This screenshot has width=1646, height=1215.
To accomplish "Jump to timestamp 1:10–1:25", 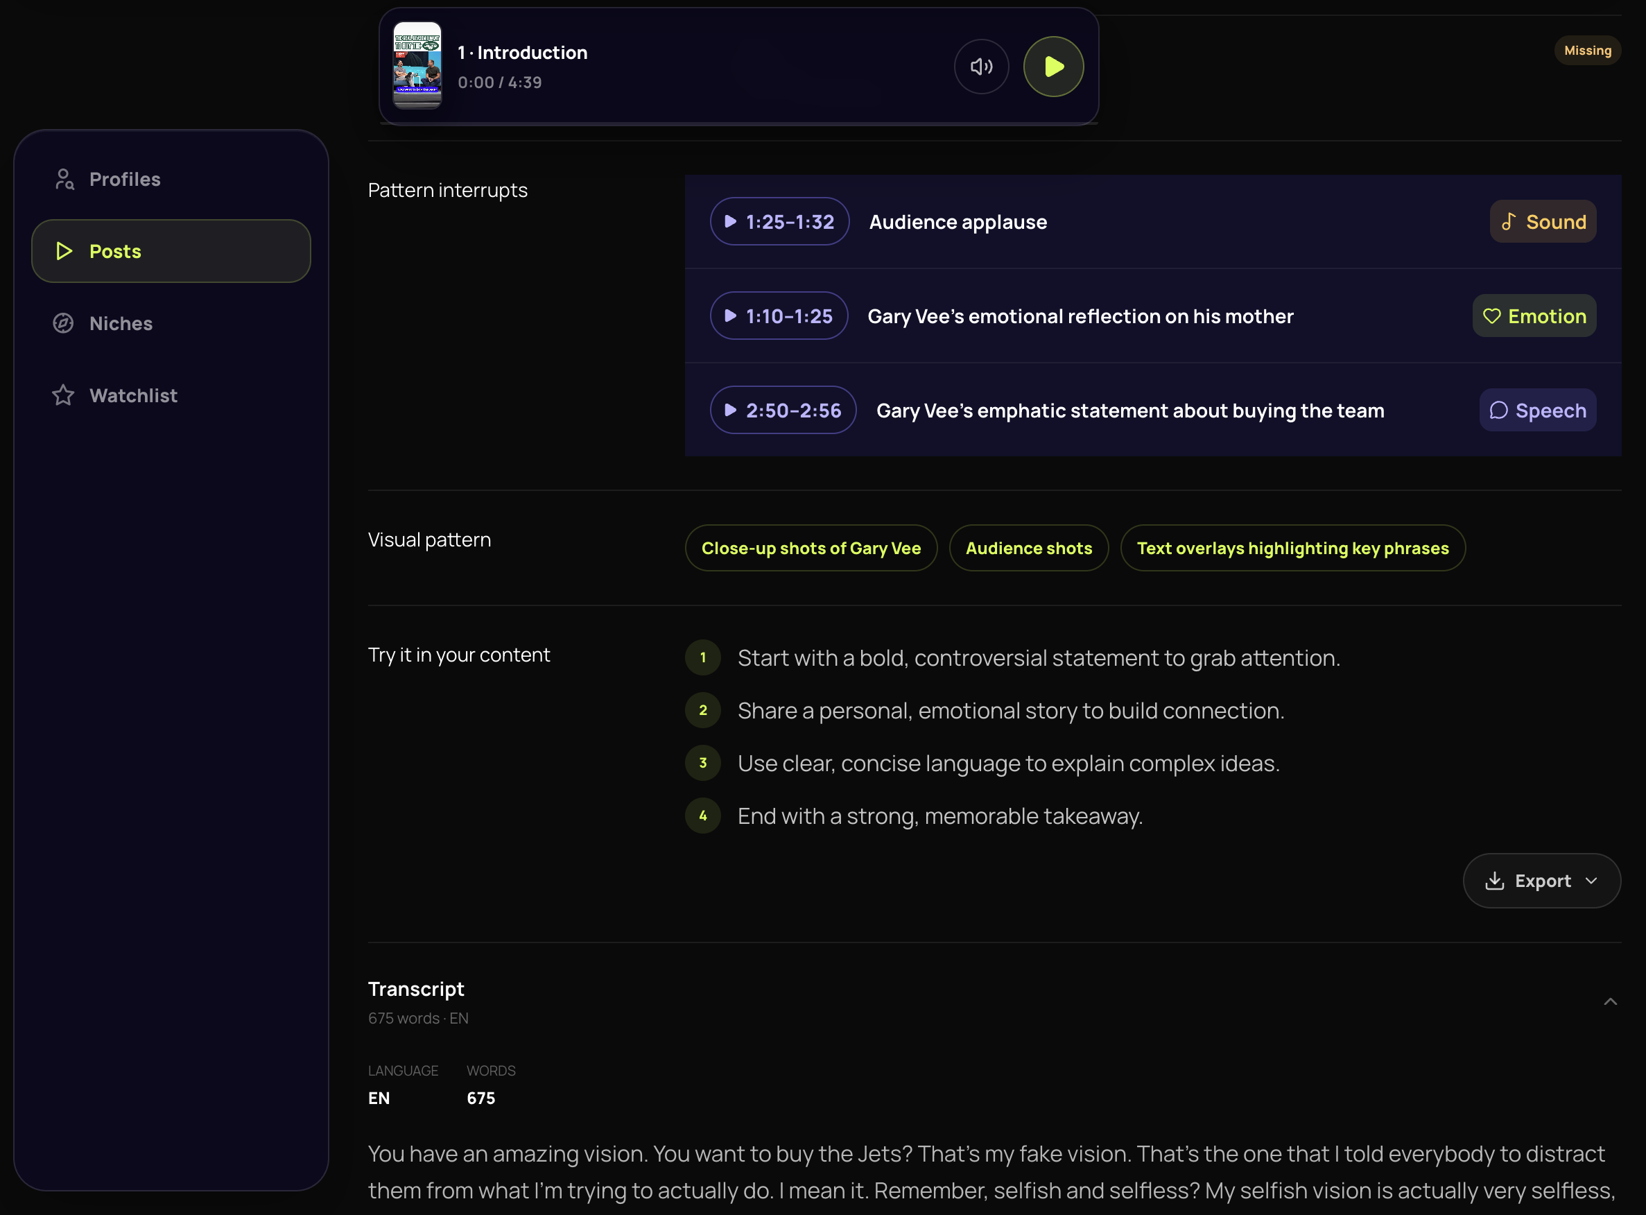I will click(779, 316).
